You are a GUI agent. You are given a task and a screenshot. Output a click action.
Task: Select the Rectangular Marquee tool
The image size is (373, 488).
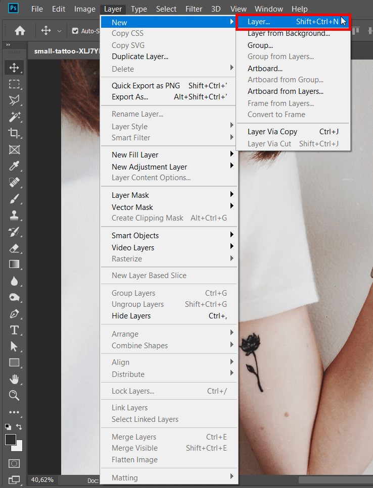pos(14,84)
